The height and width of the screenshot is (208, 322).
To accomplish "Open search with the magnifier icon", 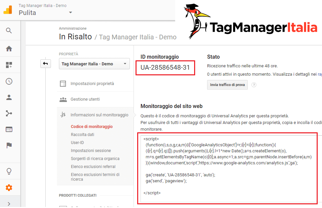I will [x=9, y=31].
